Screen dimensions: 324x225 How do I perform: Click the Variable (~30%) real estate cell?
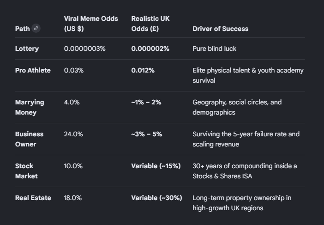tap(156, 198)
